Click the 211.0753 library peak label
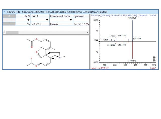The width and height of the screenshot is (161, 119). click(x=111, y=45)
